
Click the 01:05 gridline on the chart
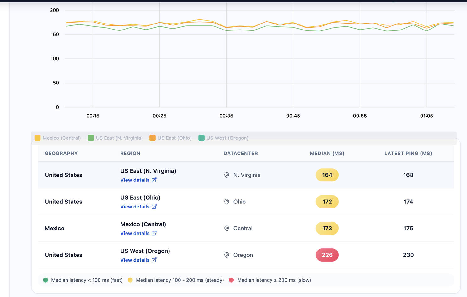point(427,69)
